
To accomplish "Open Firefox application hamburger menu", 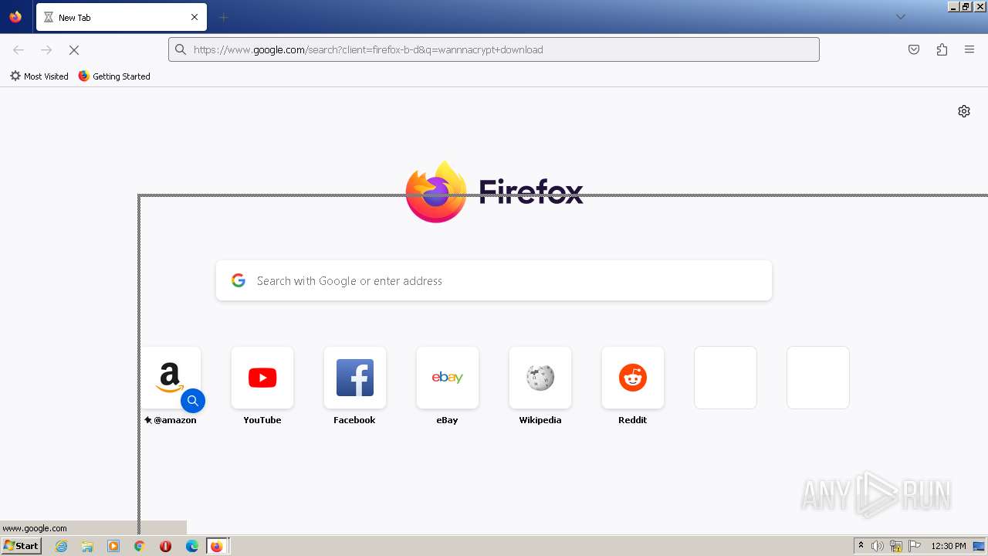I will [x=969, y=49].
